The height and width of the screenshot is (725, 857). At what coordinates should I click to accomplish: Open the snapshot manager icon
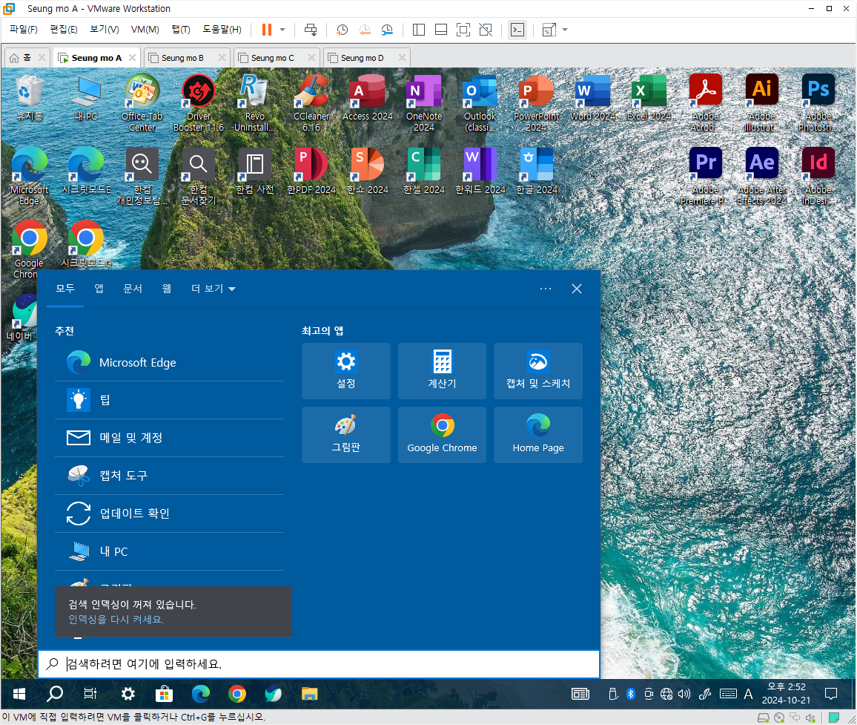[x=387, y=30]
